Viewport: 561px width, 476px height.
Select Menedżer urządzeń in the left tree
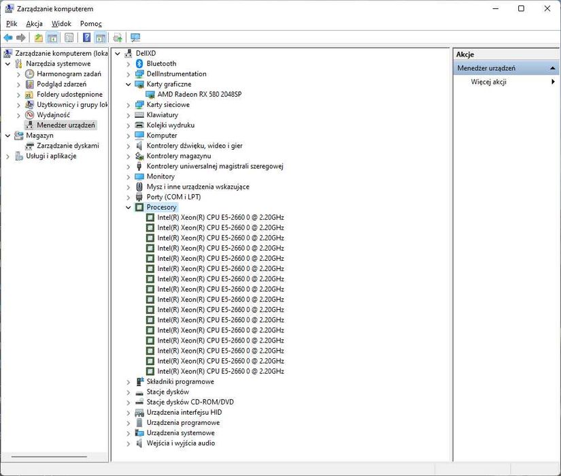click(66, 125)
